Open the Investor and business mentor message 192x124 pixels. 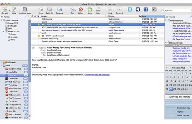(x=98, y=30)
